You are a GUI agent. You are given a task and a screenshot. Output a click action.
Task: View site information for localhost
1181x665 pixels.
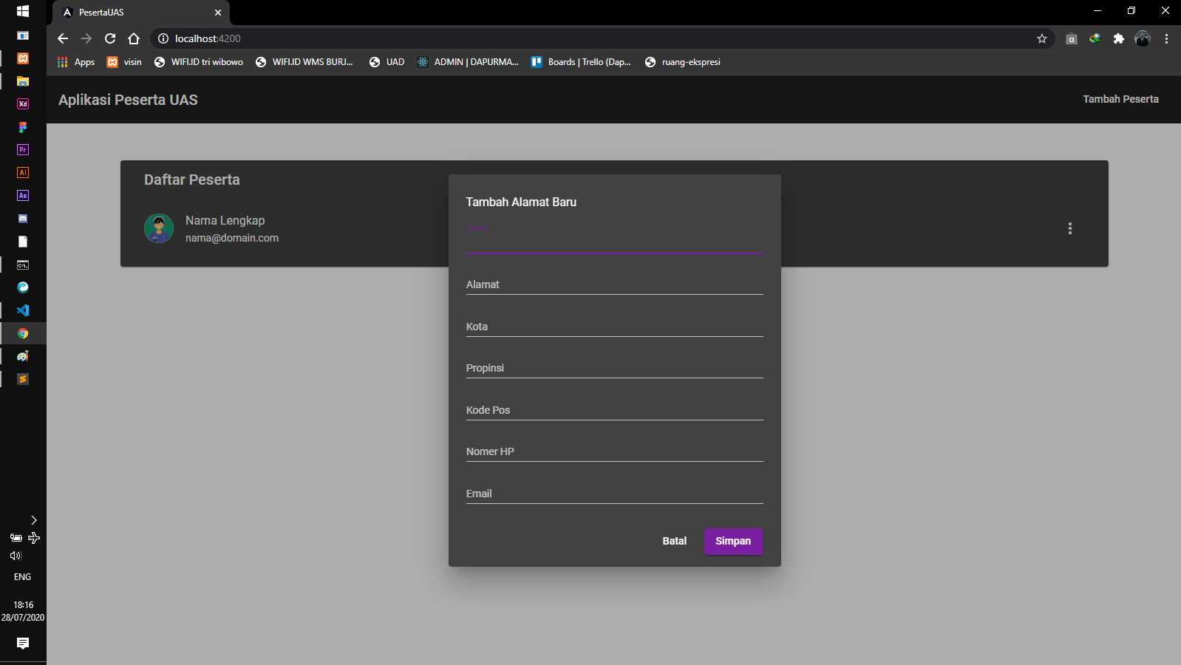[163, 38]
